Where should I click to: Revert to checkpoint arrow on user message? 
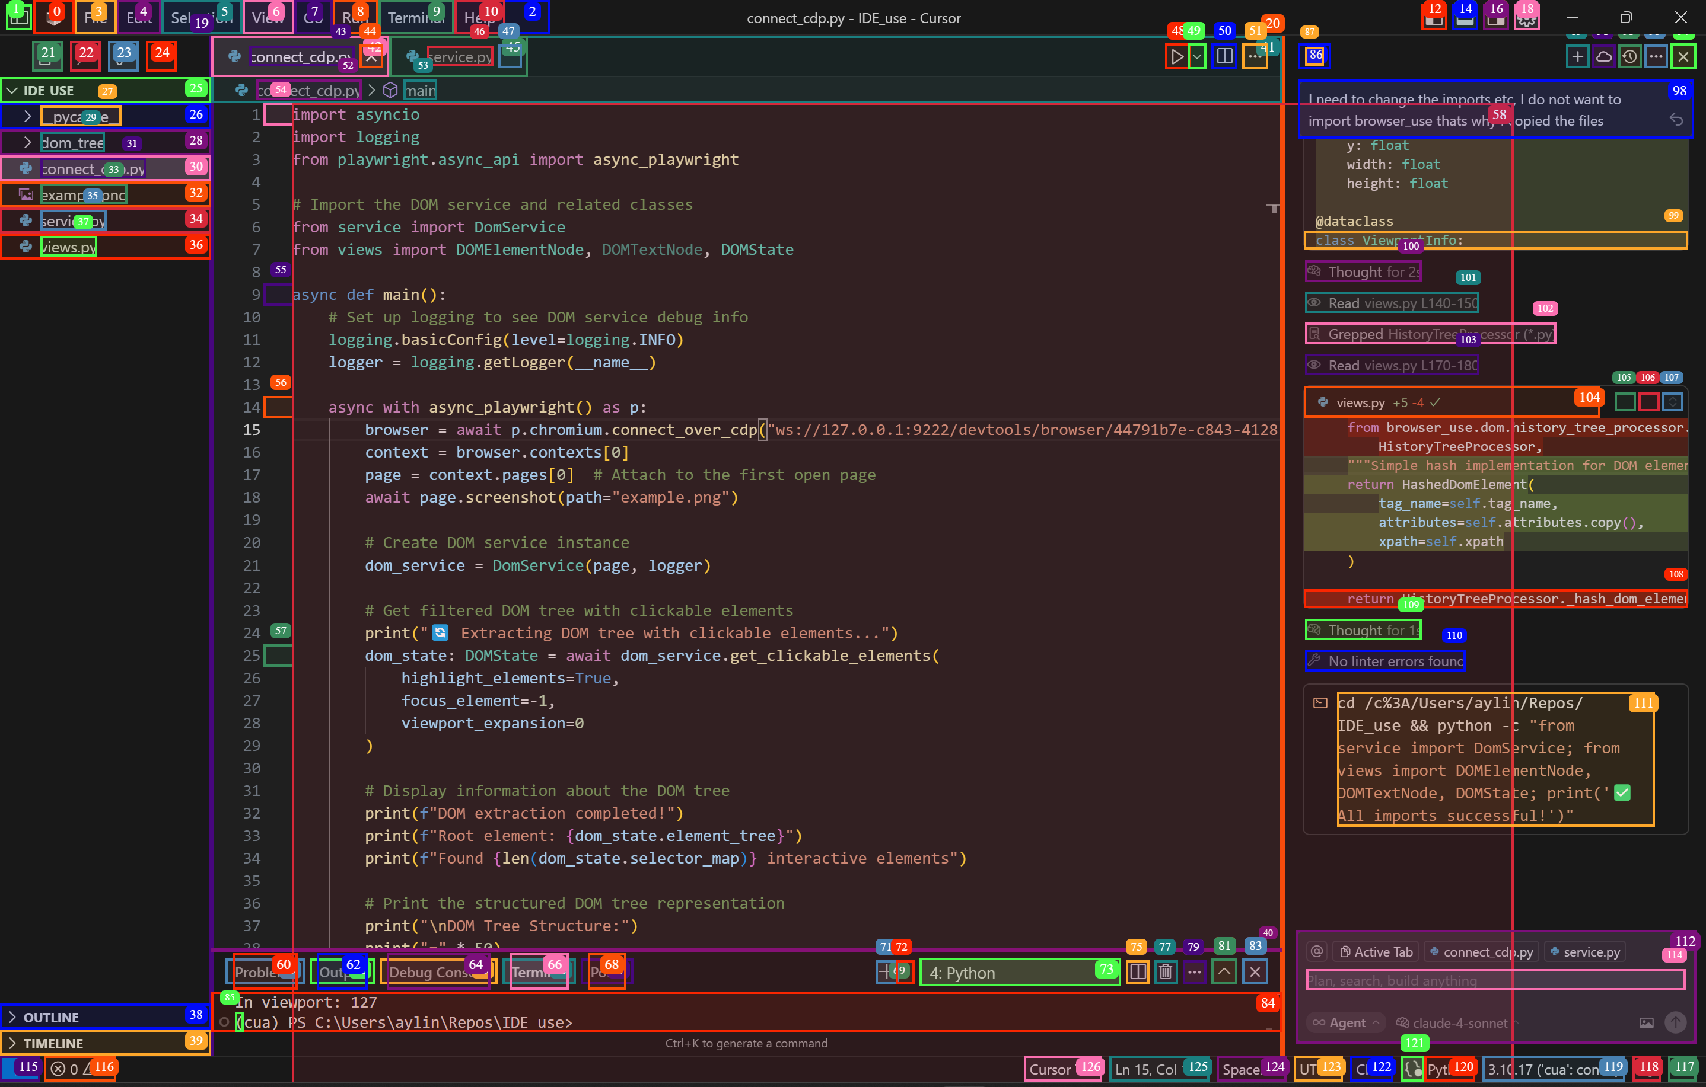click(1676, 120)
